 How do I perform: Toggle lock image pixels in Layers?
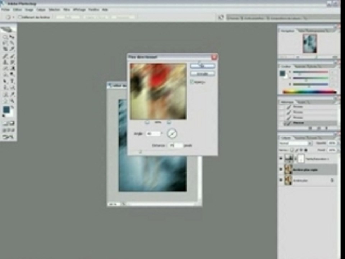coord(296,150)
